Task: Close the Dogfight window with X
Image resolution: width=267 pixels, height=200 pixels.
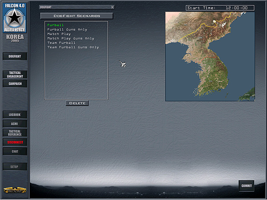Action: click(113, 7)
